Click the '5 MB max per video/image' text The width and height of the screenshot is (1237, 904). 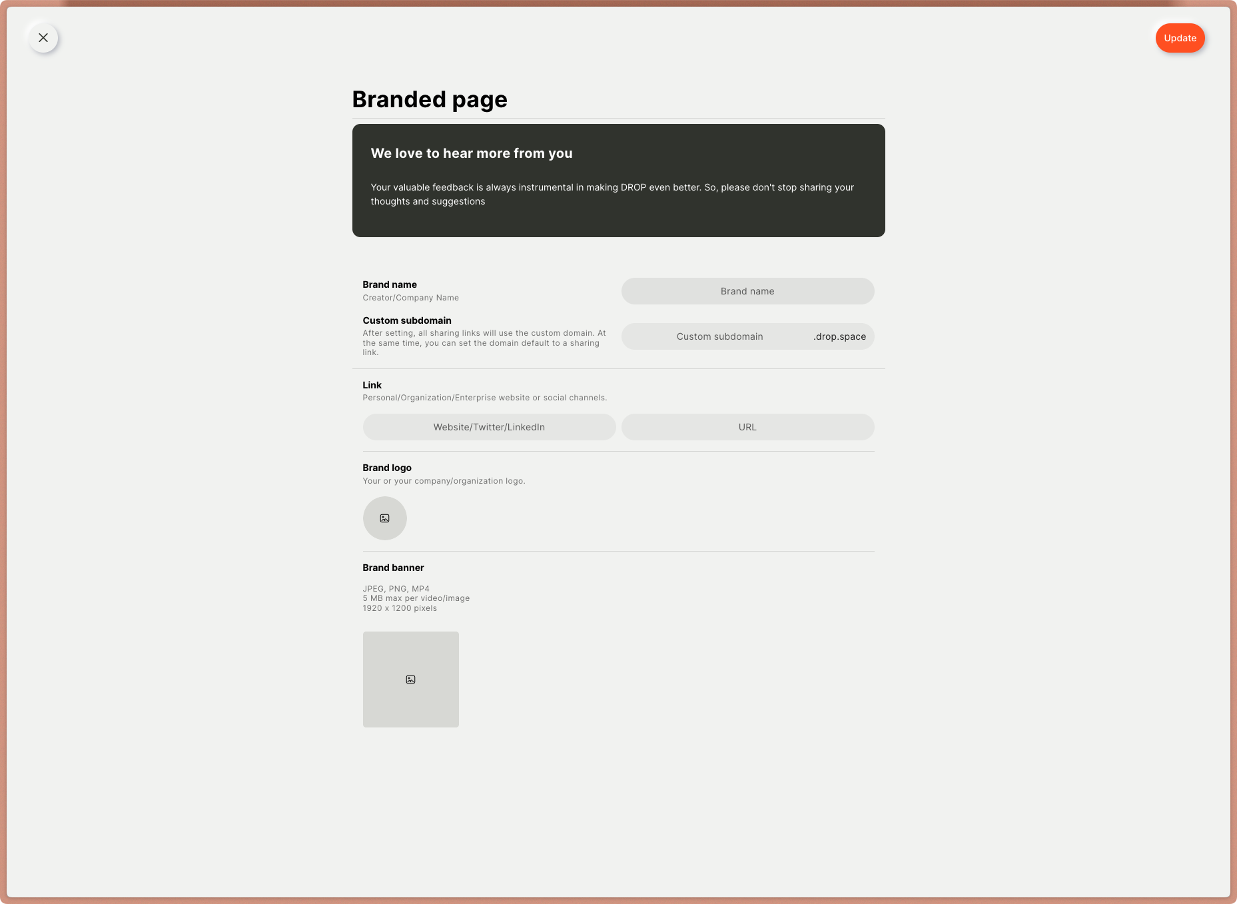click(416, 598)
